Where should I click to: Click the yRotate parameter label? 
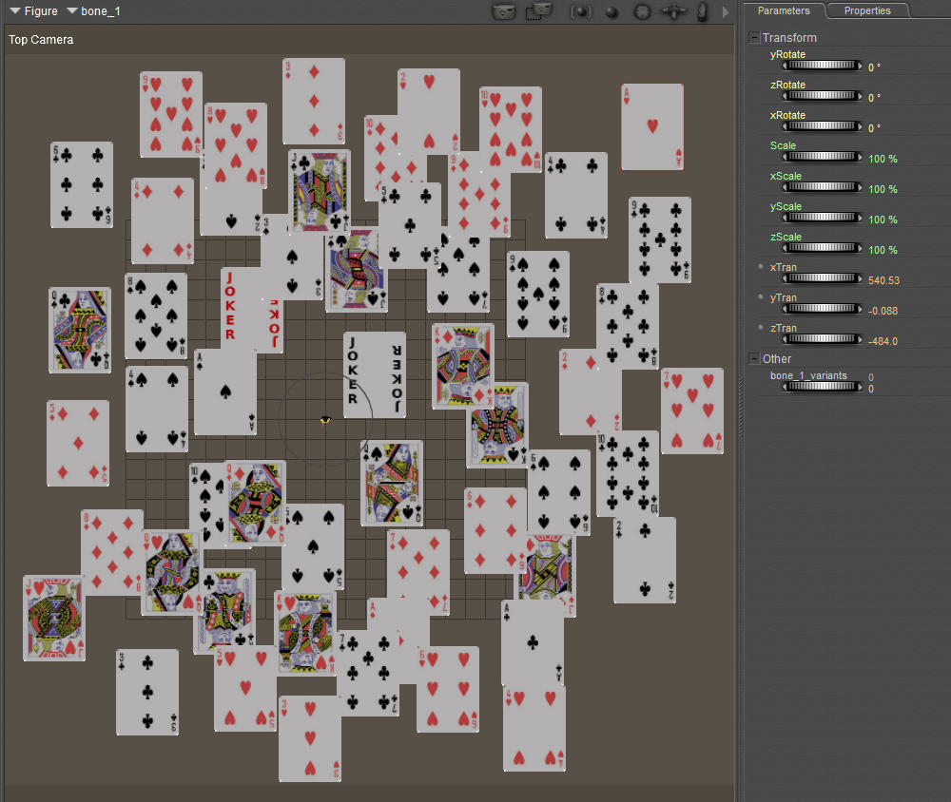(x=787, y=54)
